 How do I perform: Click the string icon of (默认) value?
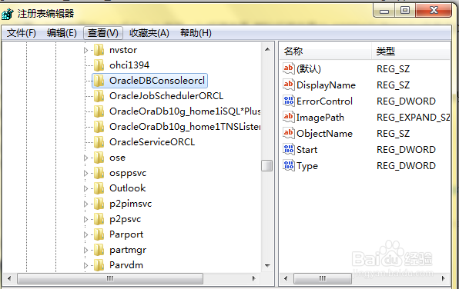289,68
